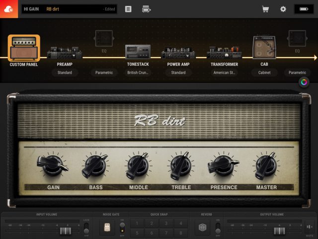Click the amp match icon beside the preset list
The height and width of the screenshot is (239, 318).
point(146,9)
